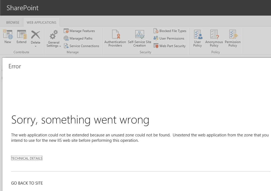This screenshot has width=271, height=191.
Task: Click the User Policy checklist icon
Action: pyautogui.click(x=198, y=34)
